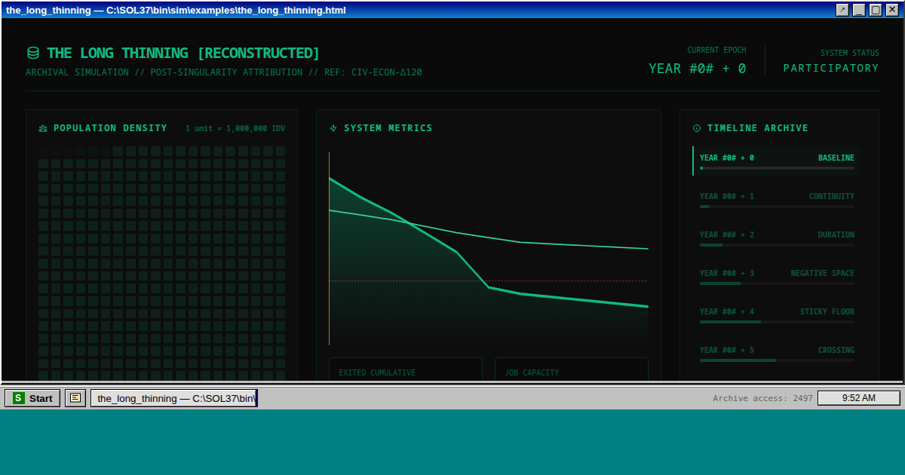The width and height of the screenshot is (905, 475).
Task: Click the arrow icon button in the title bar
Action: click(x=842, y=10)
